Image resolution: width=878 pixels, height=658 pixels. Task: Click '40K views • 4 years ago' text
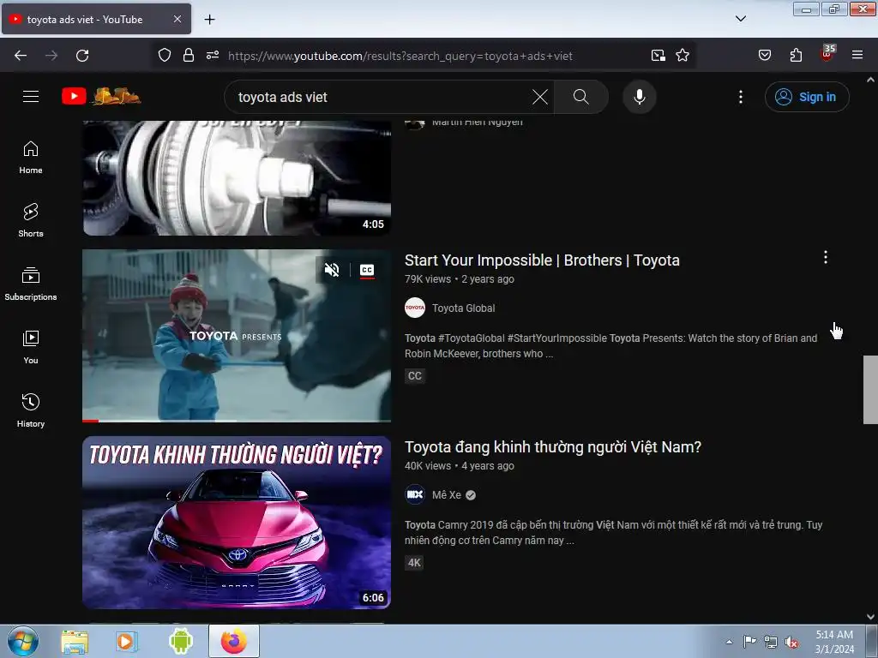460,466
